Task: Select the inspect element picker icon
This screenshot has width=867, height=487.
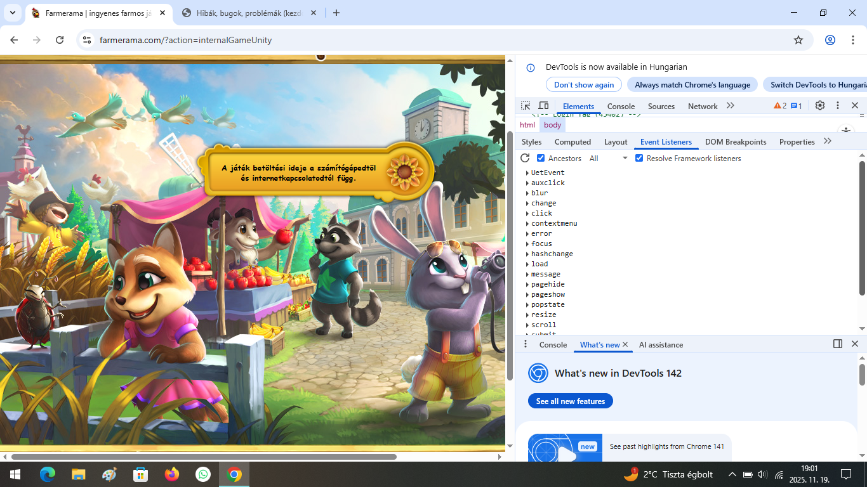Action: (x=526, y=106)
